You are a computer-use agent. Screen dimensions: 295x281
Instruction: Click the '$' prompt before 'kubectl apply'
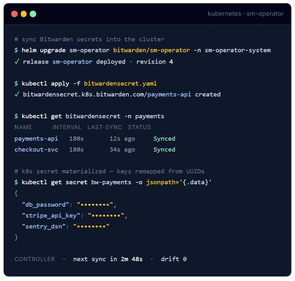point(16,84)
